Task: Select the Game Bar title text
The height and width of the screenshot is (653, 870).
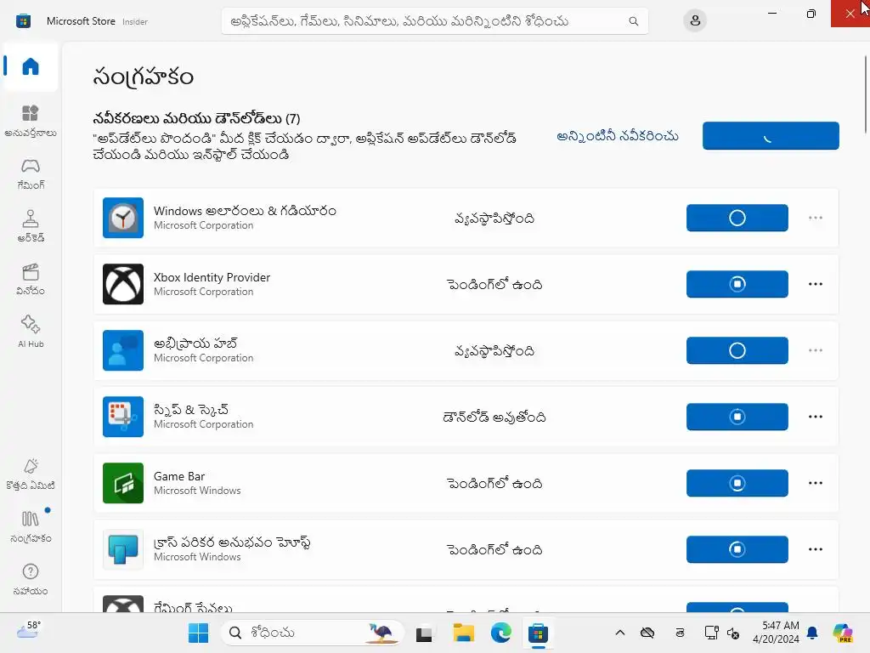Action: click(179, 476)
